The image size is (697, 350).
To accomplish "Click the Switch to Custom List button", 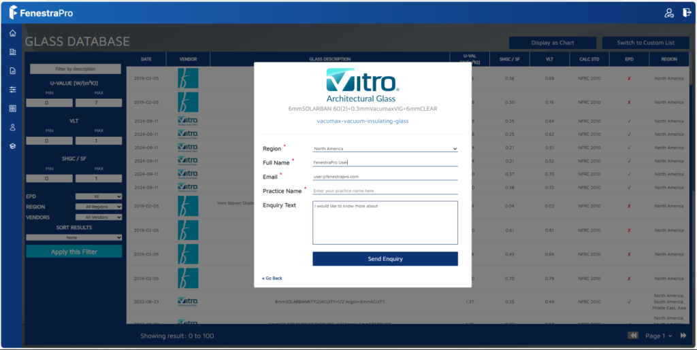I will coord(645,43).
